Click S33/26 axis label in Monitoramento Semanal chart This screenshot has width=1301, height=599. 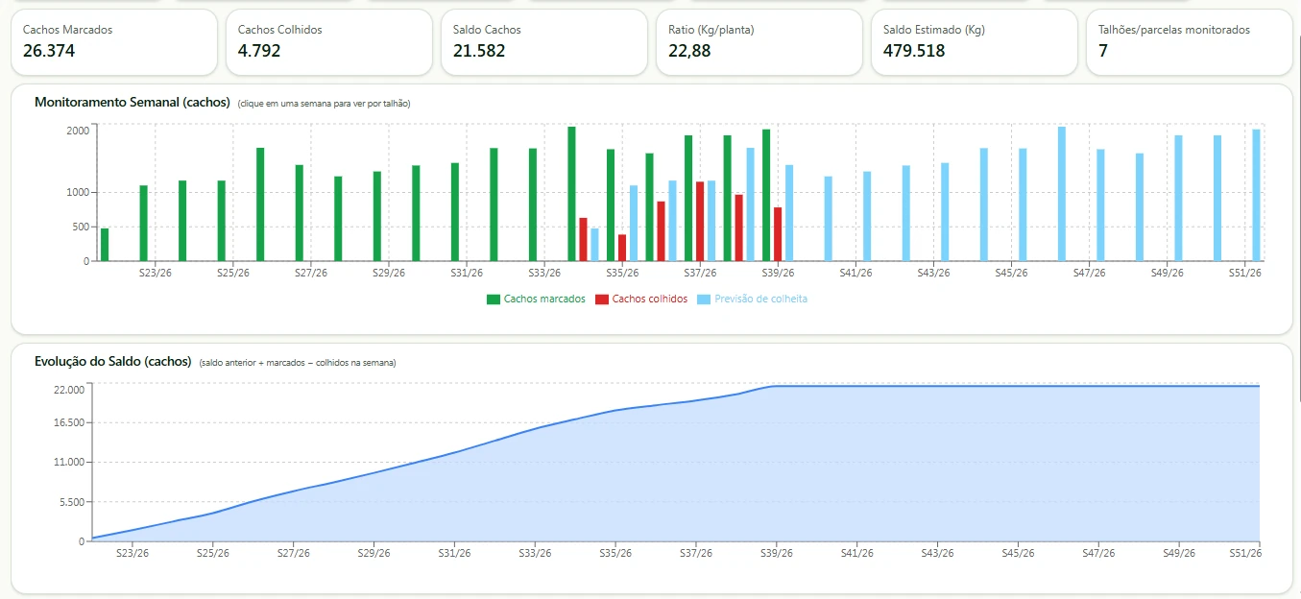544,273
